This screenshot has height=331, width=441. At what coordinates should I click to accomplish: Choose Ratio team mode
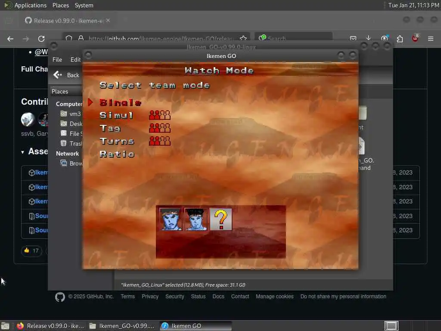(x=117, y=154)
